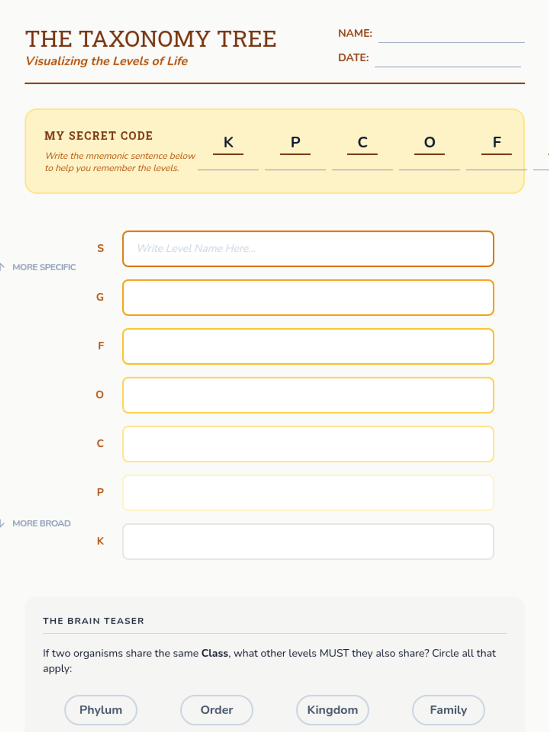Focus the C level box in the tree
This screenshot has width=549, height=732.
[x=308, y=444]
